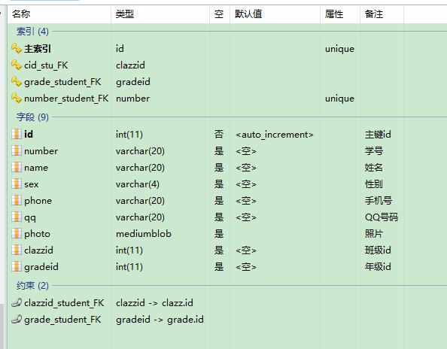The height and width of the screenshot is (349, 447).
Task: Click the varchar(4) type cell
Action: (138, 184)
